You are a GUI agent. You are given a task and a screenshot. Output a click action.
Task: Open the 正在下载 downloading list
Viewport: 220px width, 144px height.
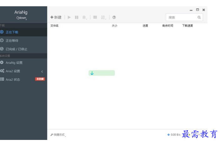(x=12, y=32)
